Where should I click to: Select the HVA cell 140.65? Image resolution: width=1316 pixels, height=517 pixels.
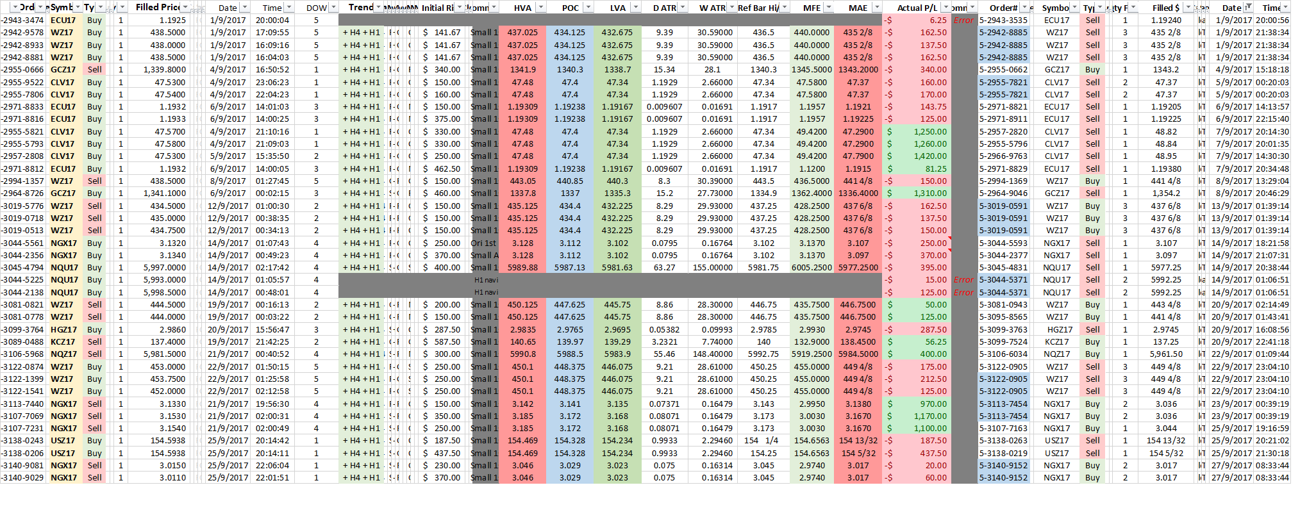(522, 342)
